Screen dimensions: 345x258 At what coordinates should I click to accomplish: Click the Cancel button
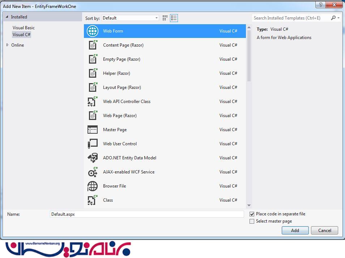324,230
